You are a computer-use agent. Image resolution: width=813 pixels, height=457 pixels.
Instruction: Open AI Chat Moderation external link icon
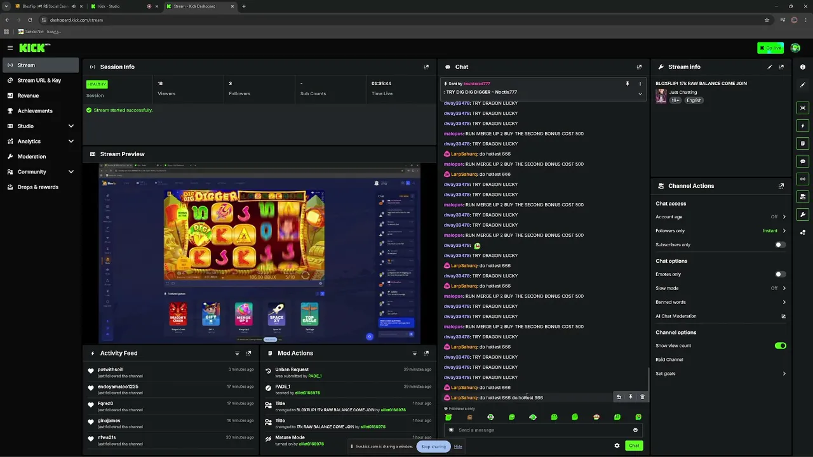point(783,316)
